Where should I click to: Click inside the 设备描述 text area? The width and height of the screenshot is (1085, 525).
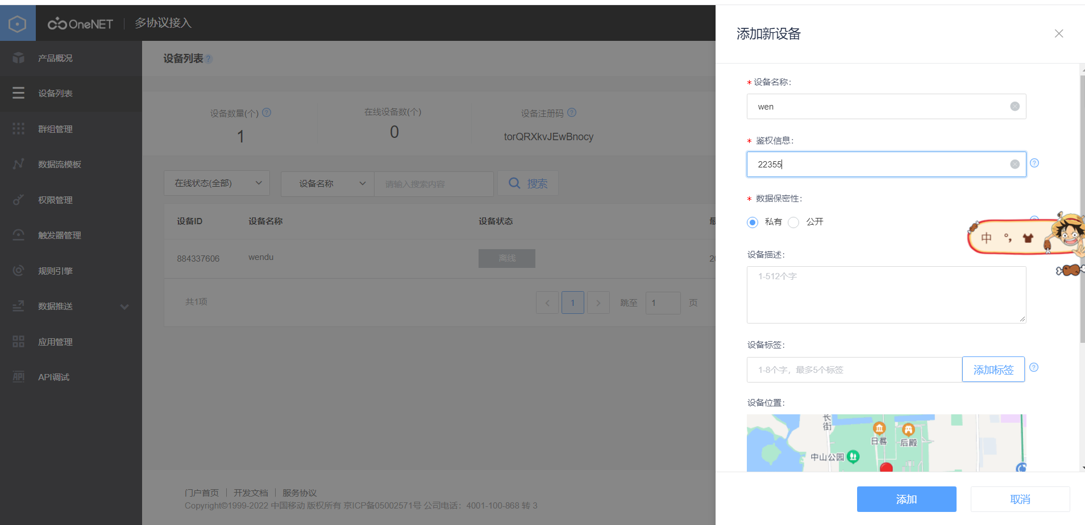886,295
